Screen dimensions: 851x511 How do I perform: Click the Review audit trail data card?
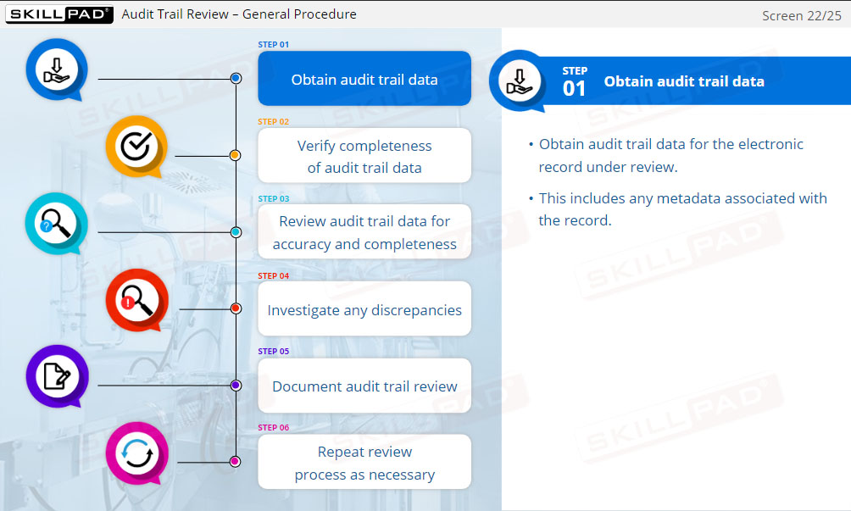[364, 232]
